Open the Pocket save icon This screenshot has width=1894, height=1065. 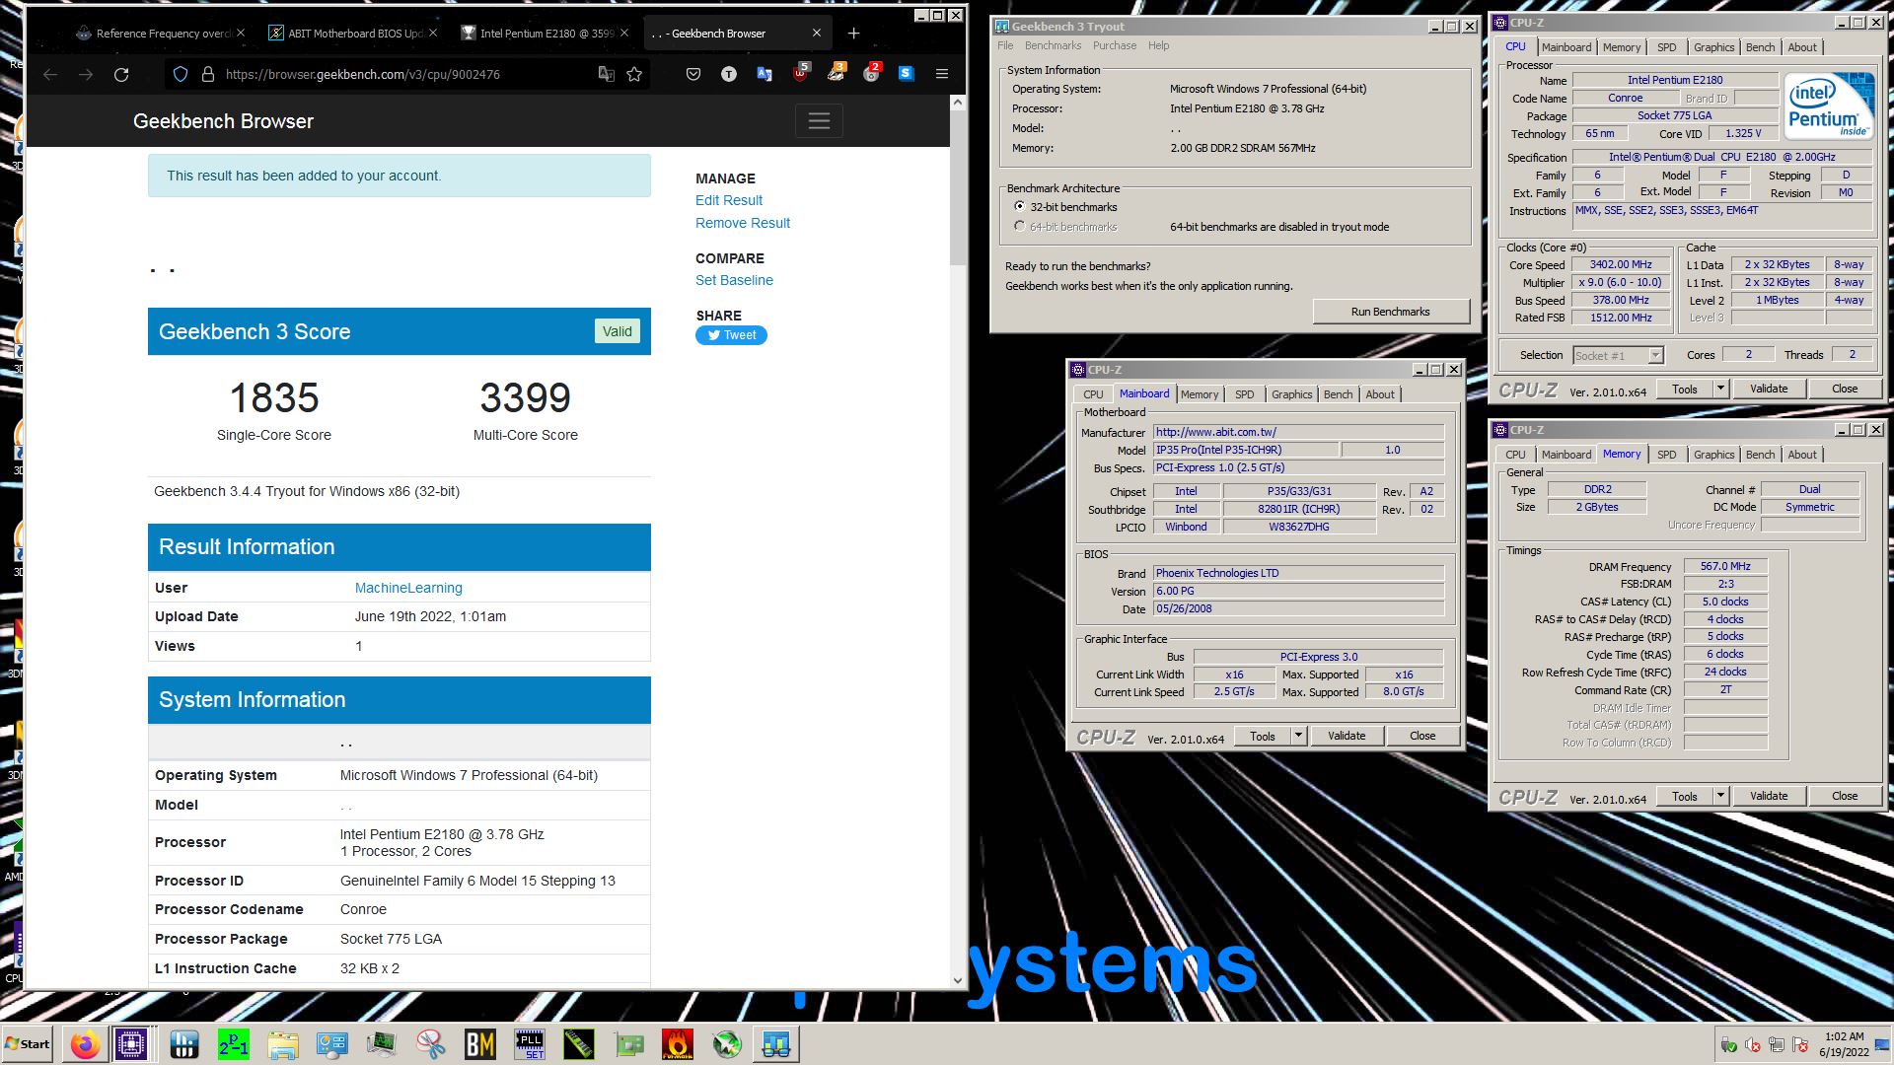click(x=693, y=74)
